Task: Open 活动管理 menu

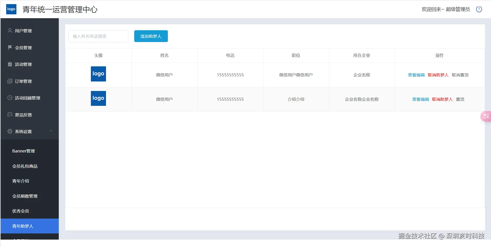Action: (x=30, y=64)
